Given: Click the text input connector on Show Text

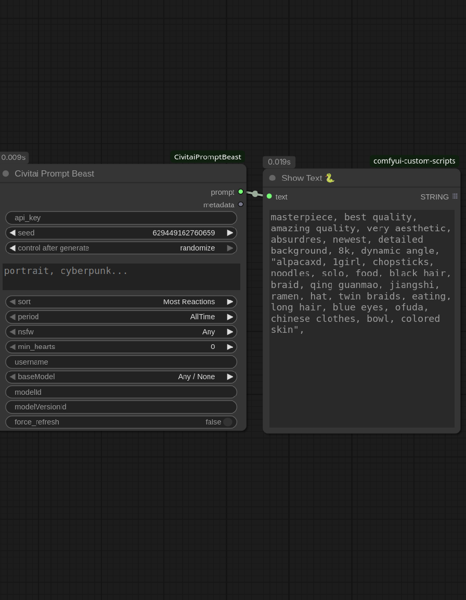Looking at the screenshot, I should pos(269,196).
